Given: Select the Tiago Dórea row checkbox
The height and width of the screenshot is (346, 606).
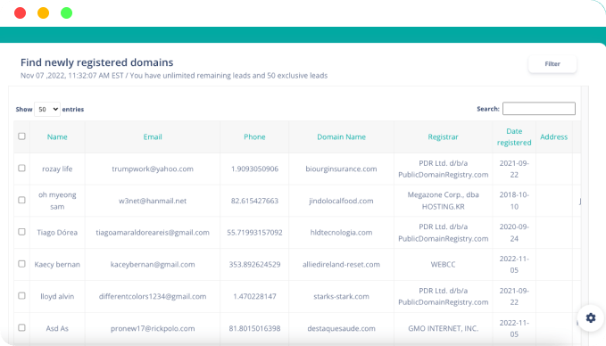Looking at the screenshot, I should tap(21, 232).
